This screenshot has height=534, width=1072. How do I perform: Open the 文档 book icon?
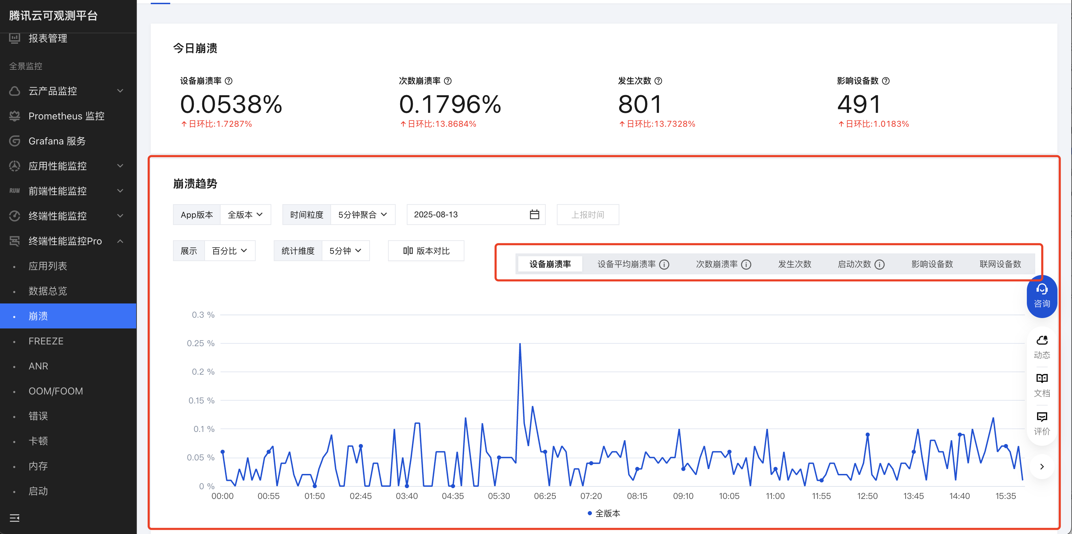click(1042, 378)
